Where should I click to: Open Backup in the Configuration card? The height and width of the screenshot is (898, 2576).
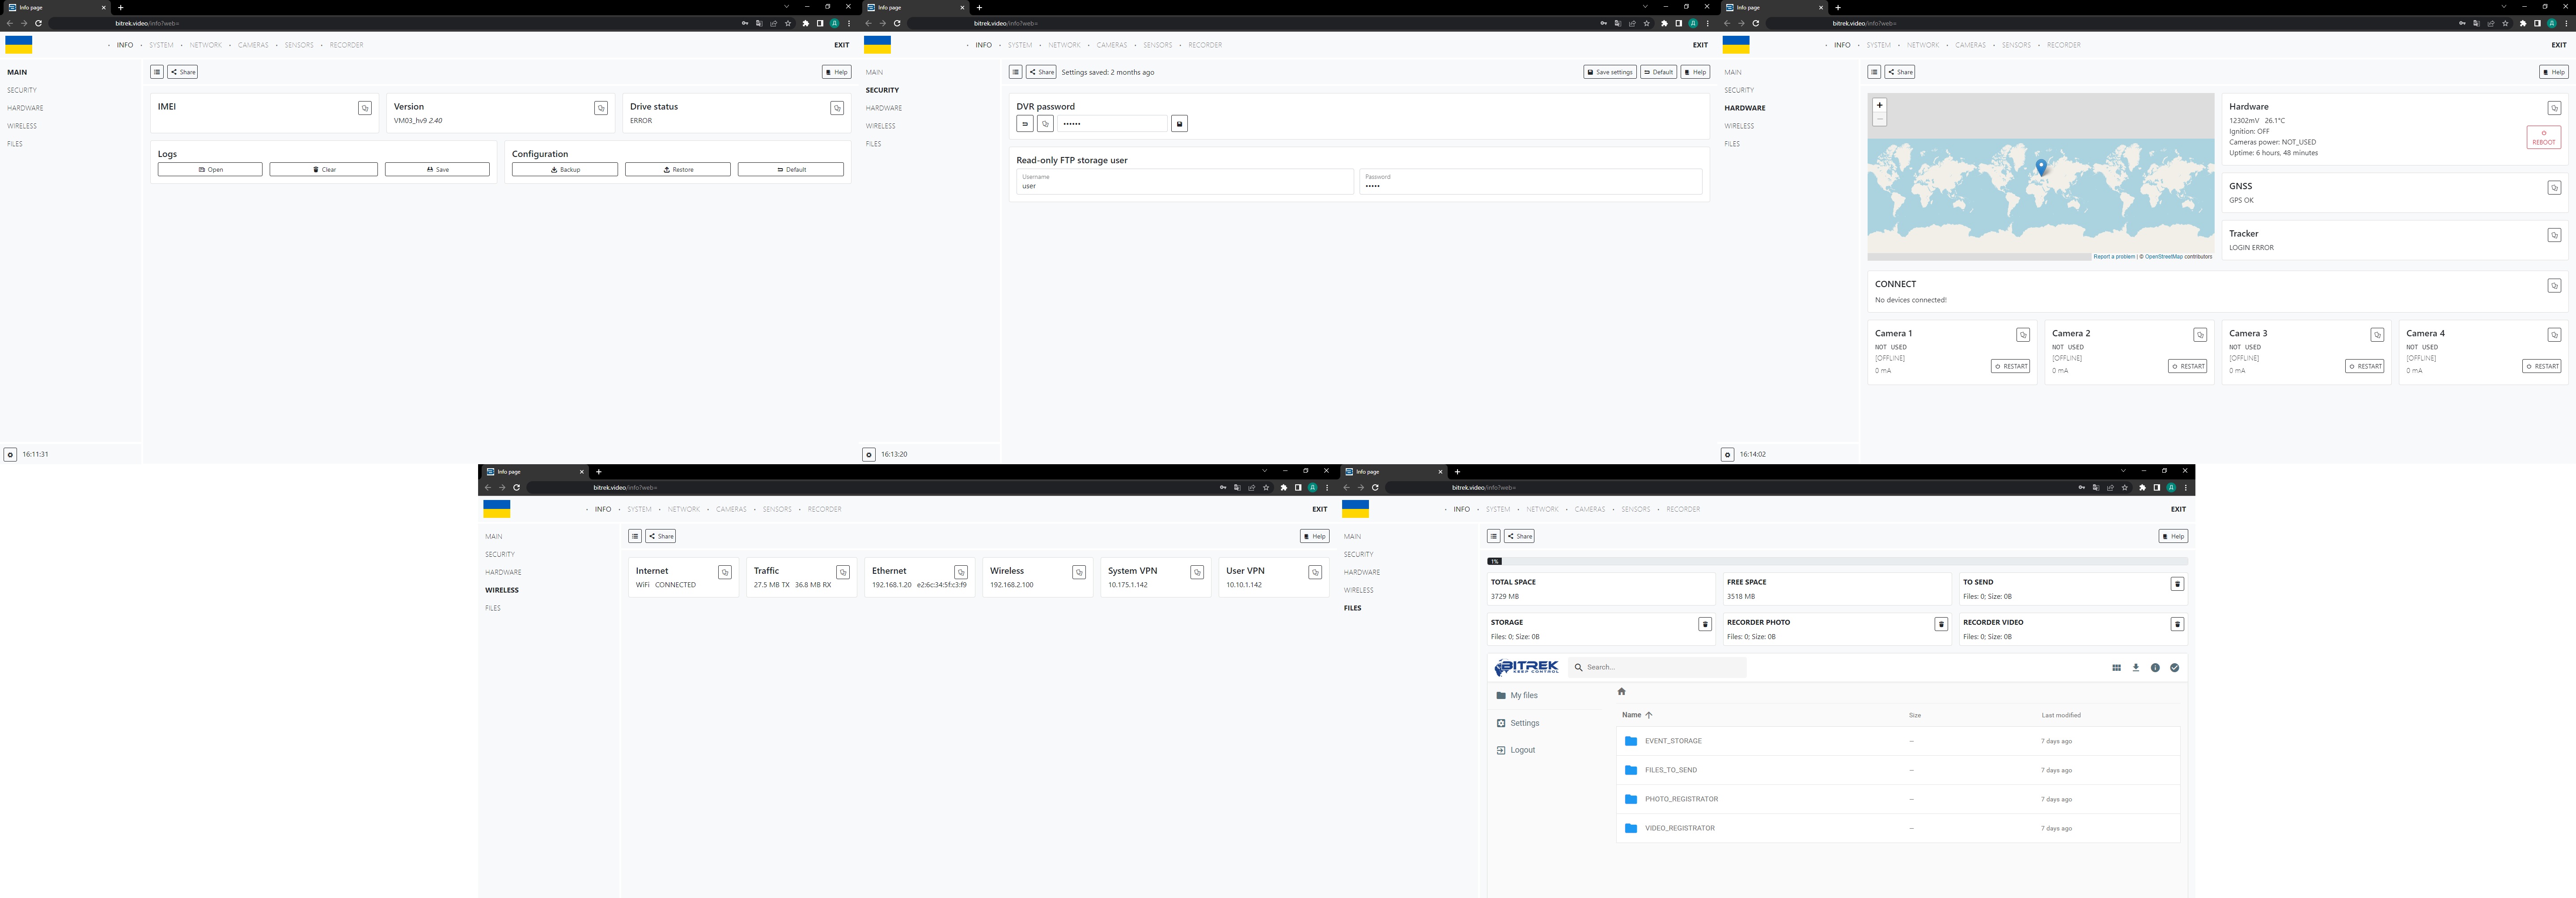coord(565,170)
